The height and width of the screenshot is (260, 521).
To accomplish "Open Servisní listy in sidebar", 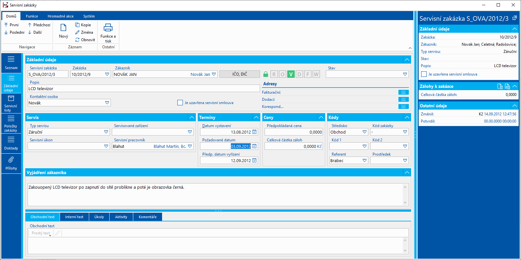I will [x=11, y=103].
